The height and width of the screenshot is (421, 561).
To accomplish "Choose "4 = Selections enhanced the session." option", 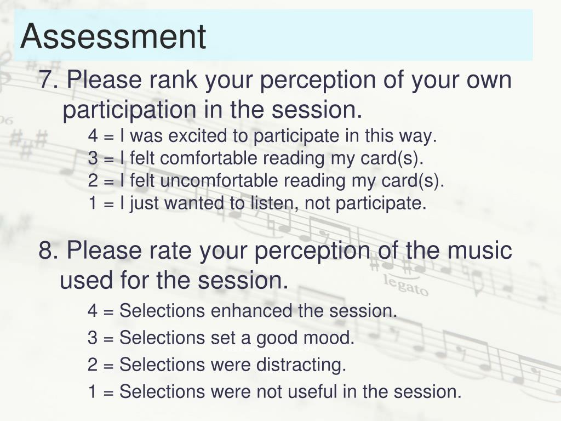I will [242, 311].
